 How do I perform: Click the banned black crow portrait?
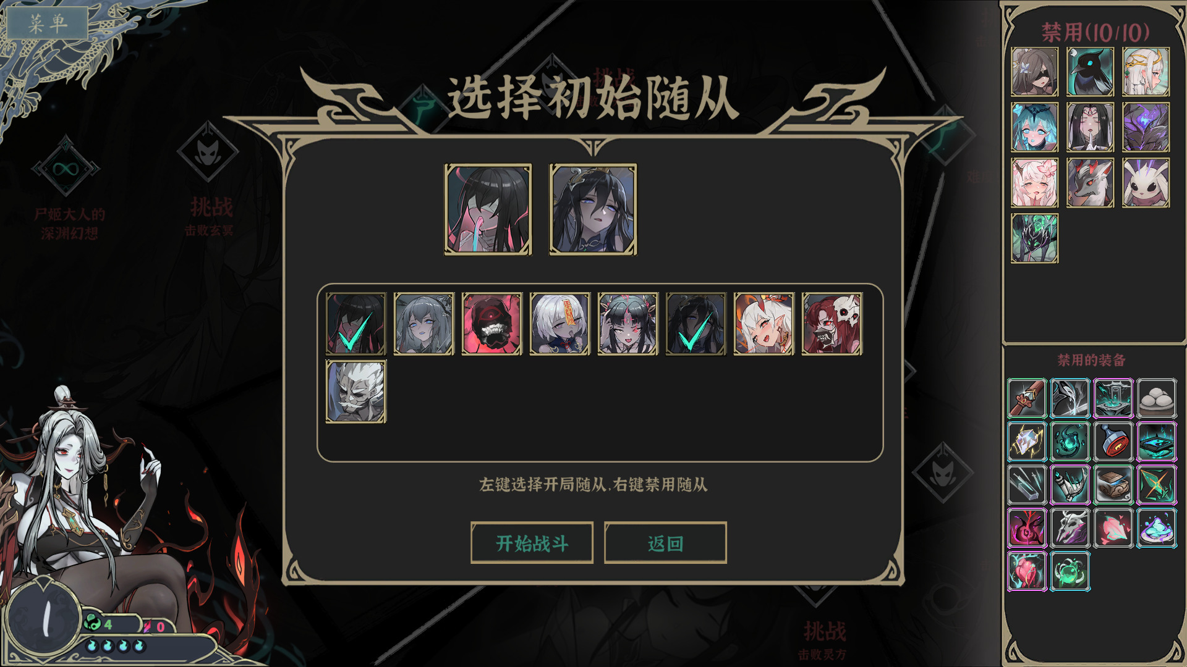(1090, 72)
